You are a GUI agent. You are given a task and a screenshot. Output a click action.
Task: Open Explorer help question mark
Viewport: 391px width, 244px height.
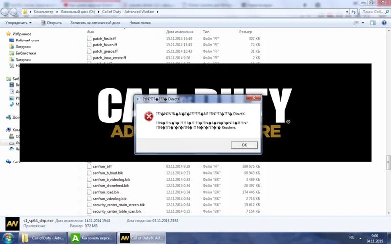384,23
